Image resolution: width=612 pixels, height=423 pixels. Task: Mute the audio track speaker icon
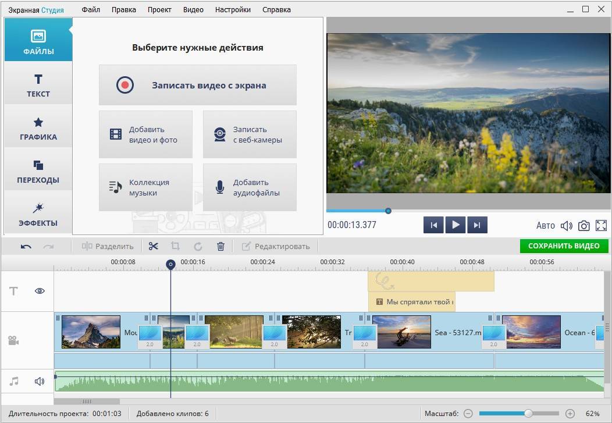coord(40,382)
